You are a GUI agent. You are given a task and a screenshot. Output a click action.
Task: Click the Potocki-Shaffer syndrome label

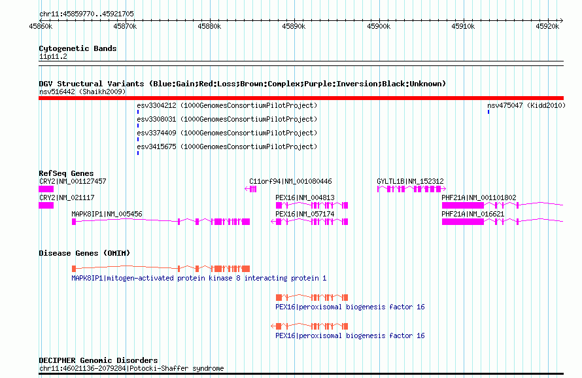[131, 368]
